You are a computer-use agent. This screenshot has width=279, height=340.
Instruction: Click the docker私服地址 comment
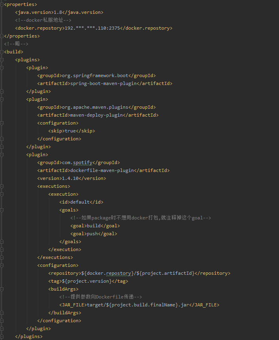[43, 20]
